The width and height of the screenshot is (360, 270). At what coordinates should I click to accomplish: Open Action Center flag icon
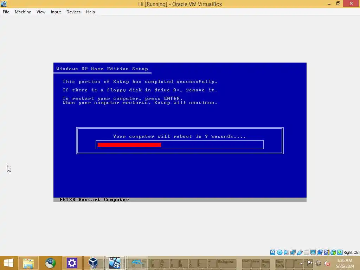(x=310, y=263)
